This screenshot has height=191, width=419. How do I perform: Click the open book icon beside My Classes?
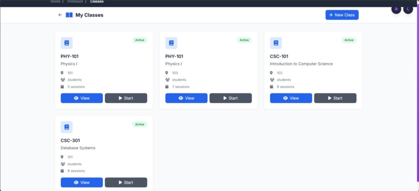(x=69, y=15)
